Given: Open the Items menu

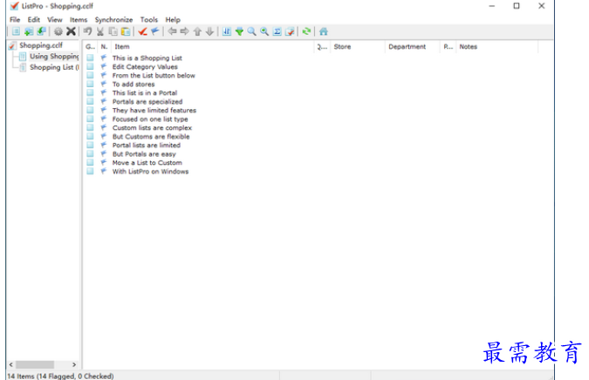Looking at the screenshot, I should click(x=79, y=19).
